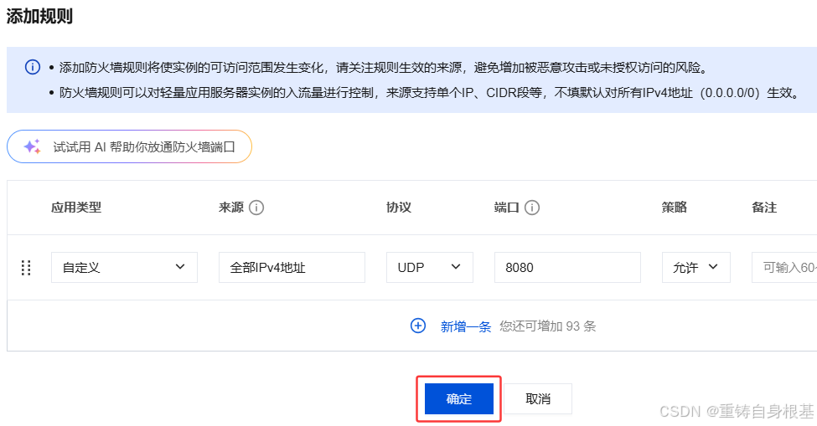The width and height of the screenshot is (817, 426).
Task: Click the 应用类型 column header
Action: point(76,208)
